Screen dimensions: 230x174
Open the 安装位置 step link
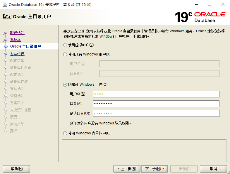point(17,54)
